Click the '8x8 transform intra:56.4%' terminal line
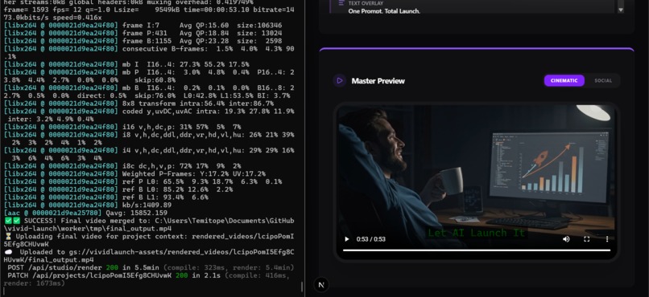The image size is (649, 297). tap(138, 103)
